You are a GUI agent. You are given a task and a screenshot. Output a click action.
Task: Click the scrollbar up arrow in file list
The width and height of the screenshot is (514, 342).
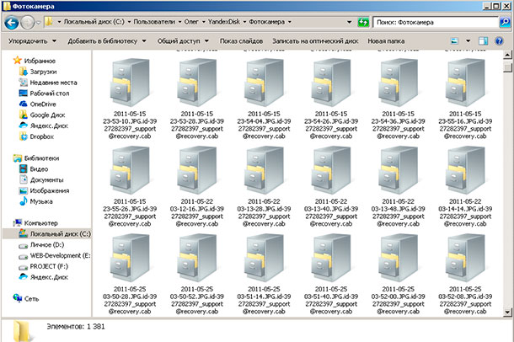507,55
